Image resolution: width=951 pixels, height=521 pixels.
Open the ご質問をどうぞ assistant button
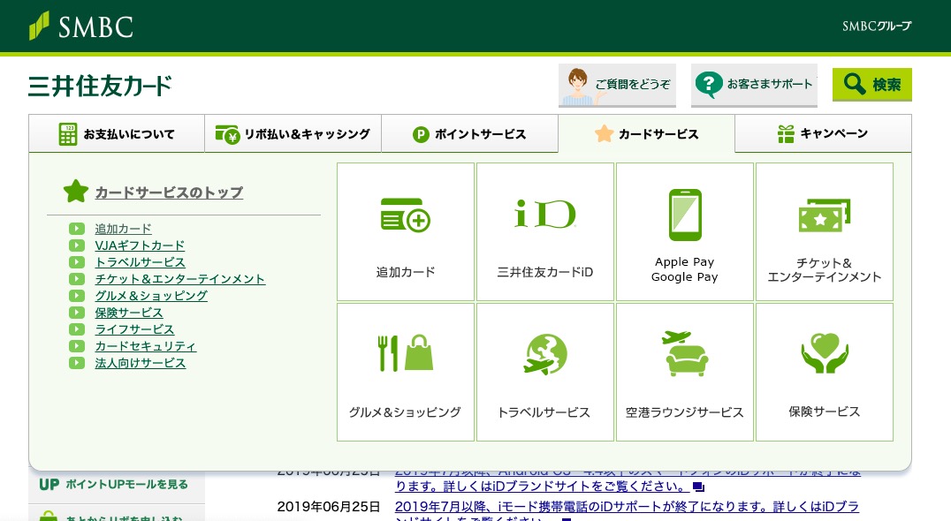[x=617, y=85]
